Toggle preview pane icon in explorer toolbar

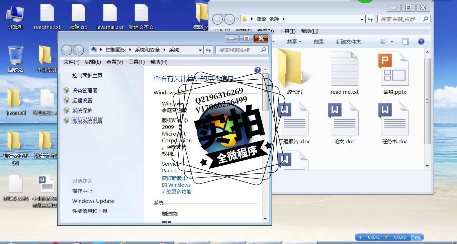[x=405, y=42]
